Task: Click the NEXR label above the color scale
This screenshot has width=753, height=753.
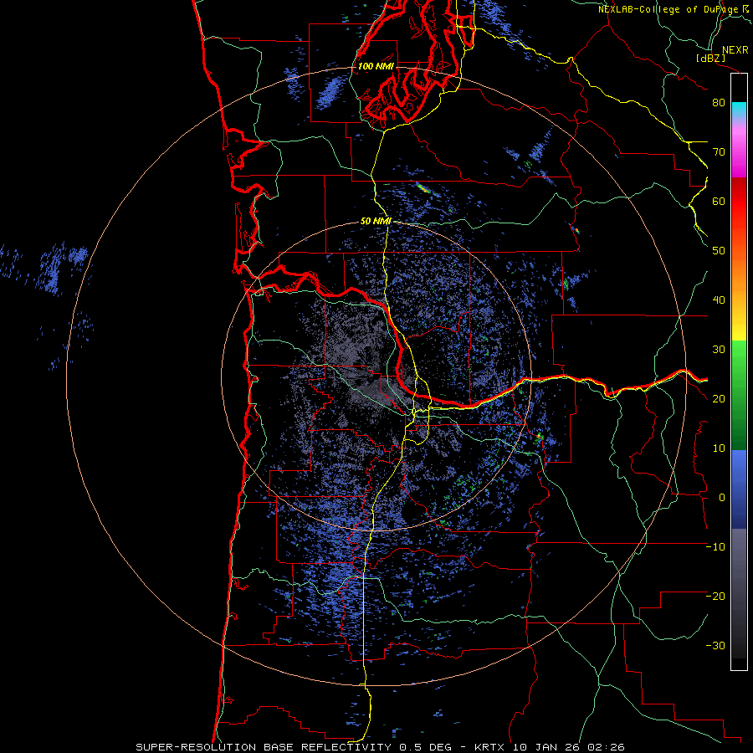Action: point(735,50)
